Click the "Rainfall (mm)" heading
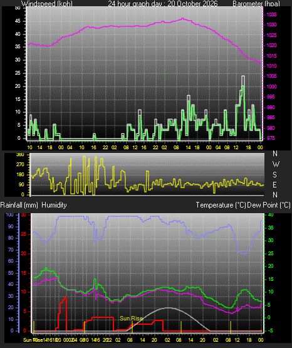The width and height of the screenshot is (292, 348). click(x=19, y=205)
